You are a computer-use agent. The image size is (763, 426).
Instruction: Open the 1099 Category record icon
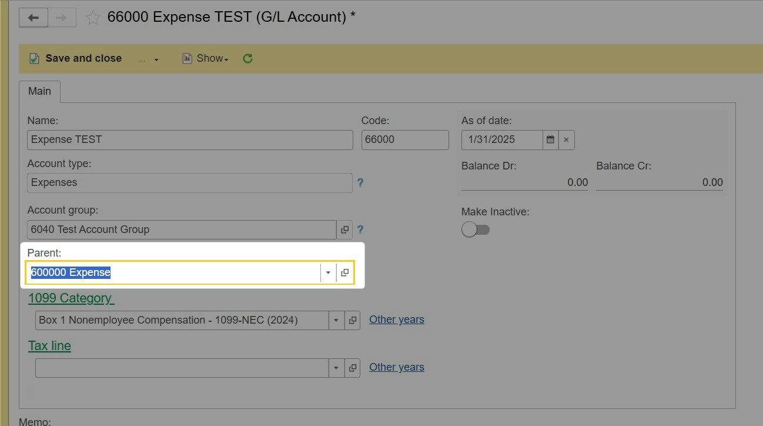point(353,321)
